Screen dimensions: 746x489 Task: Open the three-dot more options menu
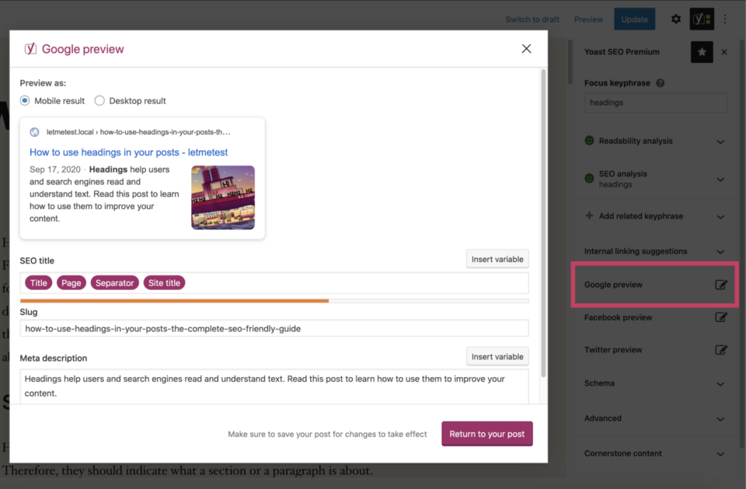(725, 19)
